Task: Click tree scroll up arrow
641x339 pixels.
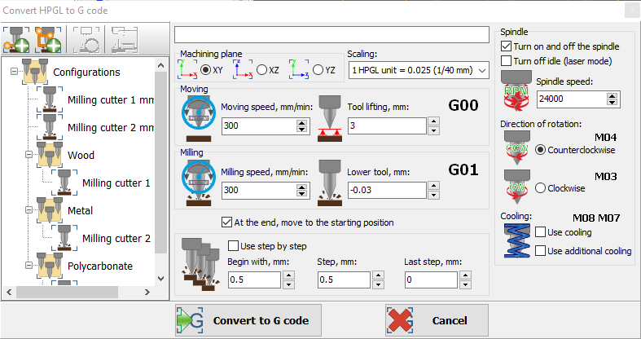Action: point(160,65)
